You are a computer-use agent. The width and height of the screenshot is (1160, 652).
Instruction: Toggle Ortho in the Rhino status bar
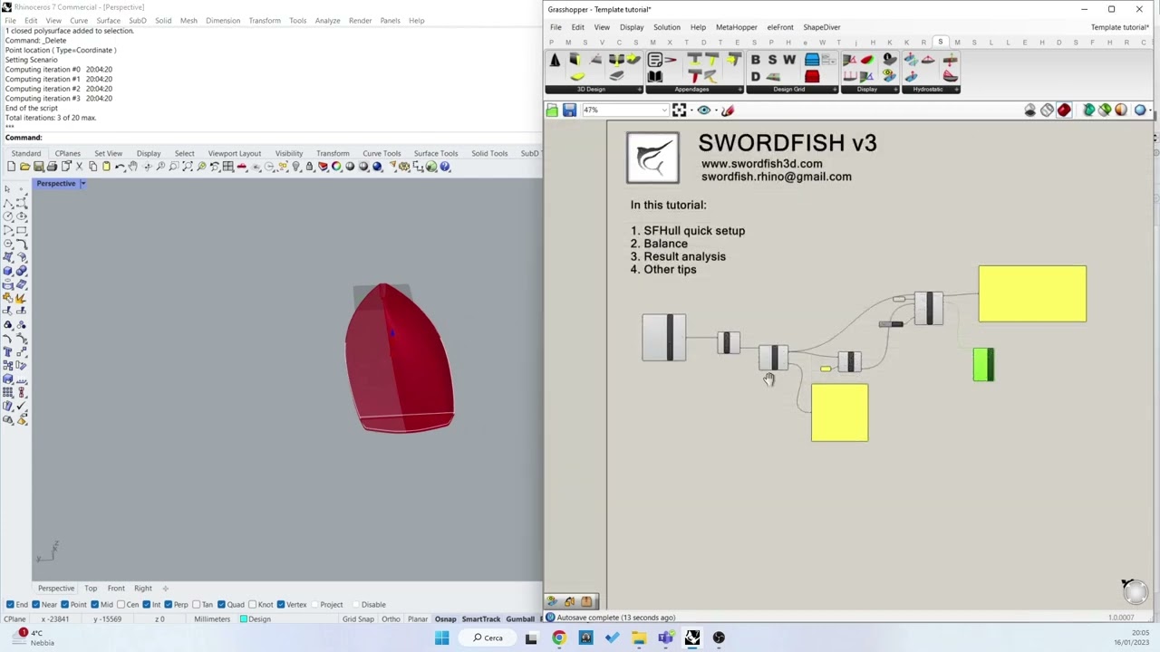point(391,619)
